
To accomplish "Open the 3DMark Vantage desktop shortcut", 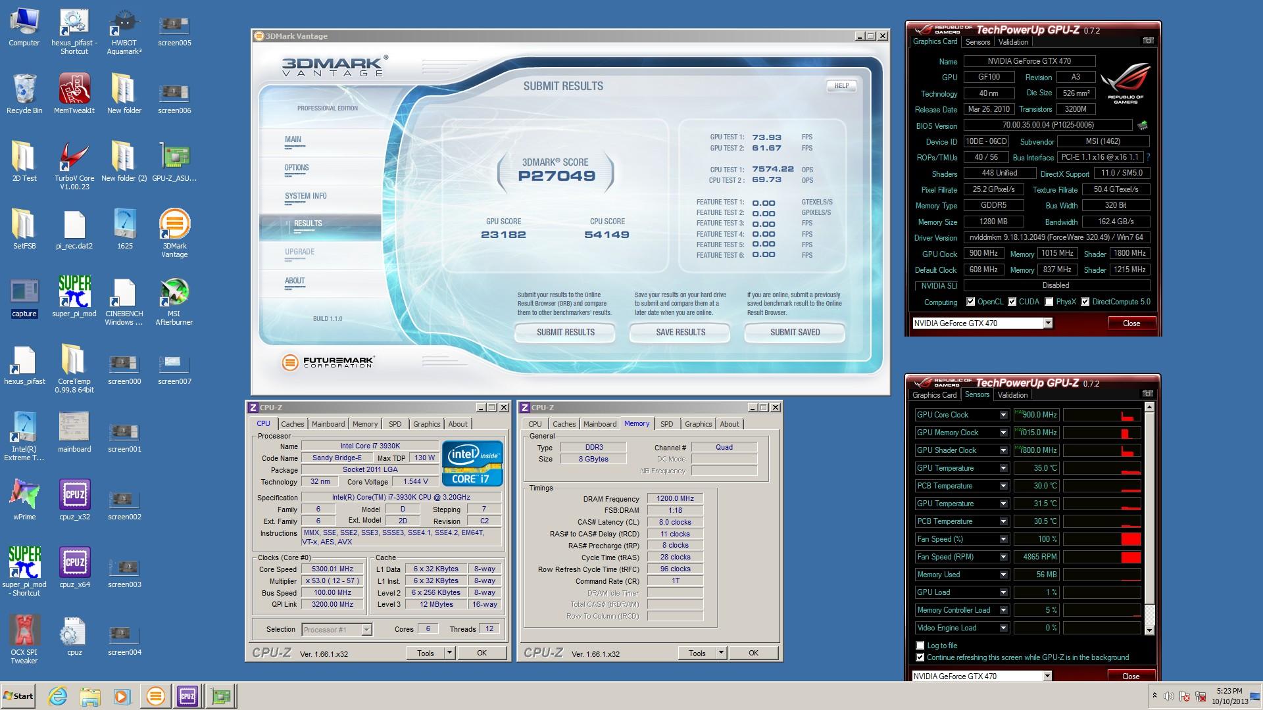I will [174, 233].
